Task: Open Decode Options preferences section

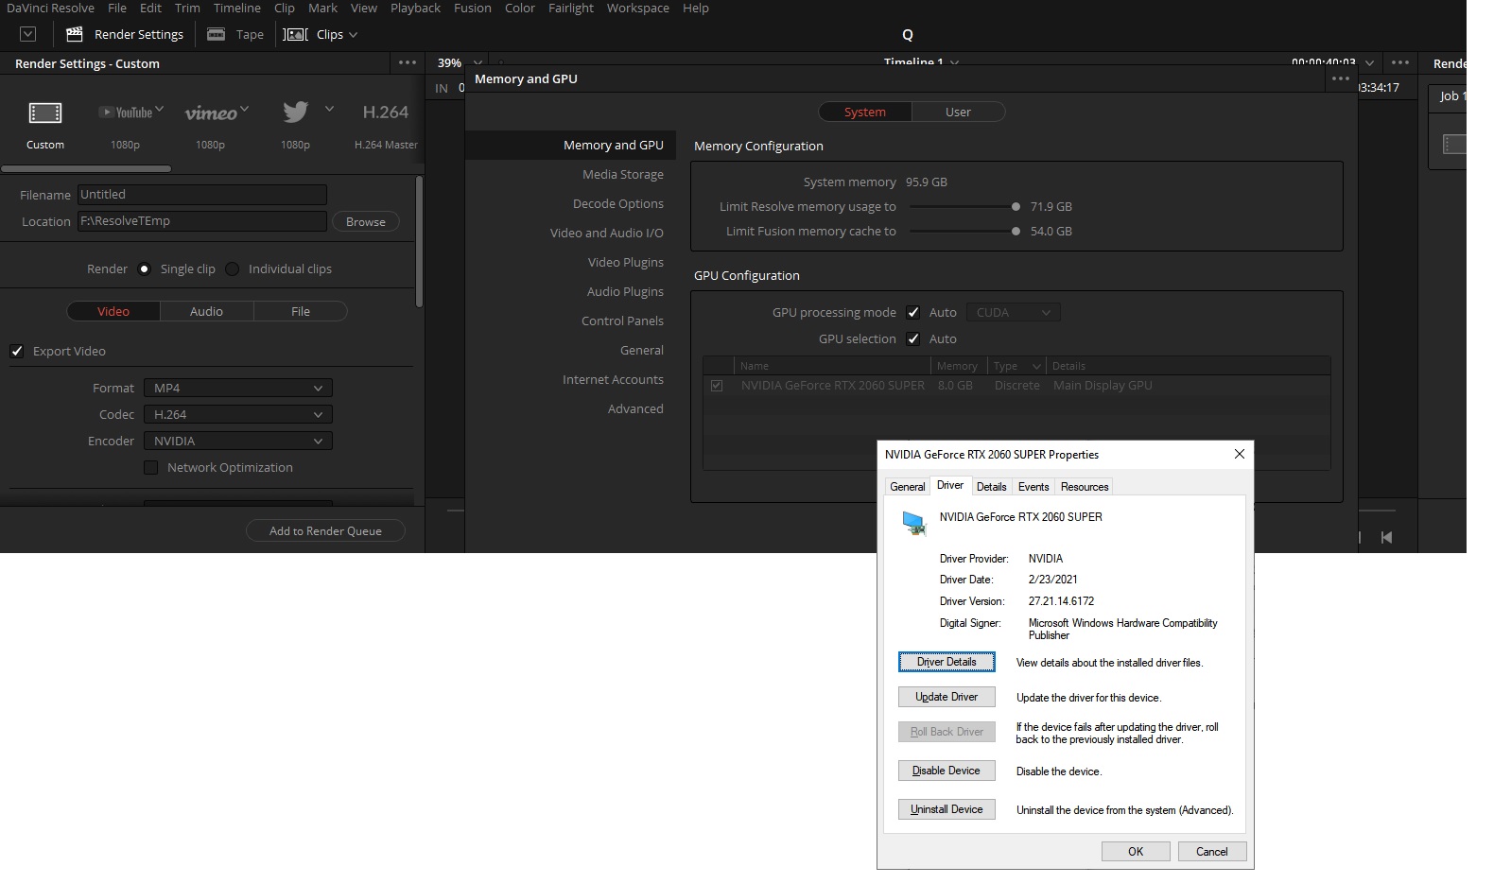Action: coord(618,203)
